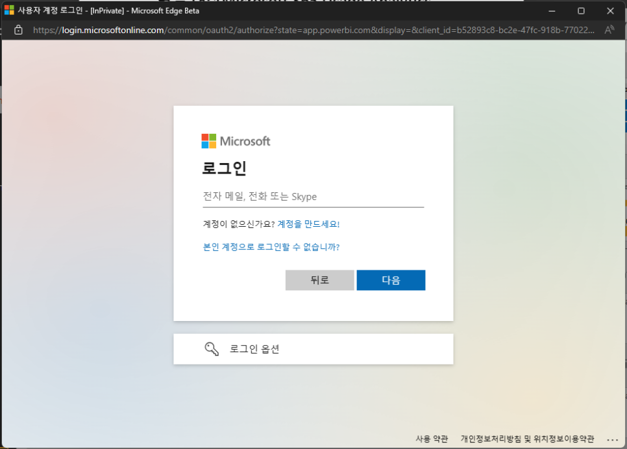Click the Read Aloud icon in address bar
The image size is (627, 449).
[609, 30]
